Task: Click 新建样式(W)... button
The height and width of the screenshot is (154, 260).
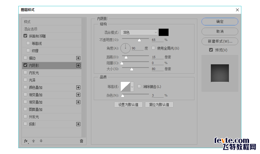Action: pyautogui.click(x=220, y=41)
